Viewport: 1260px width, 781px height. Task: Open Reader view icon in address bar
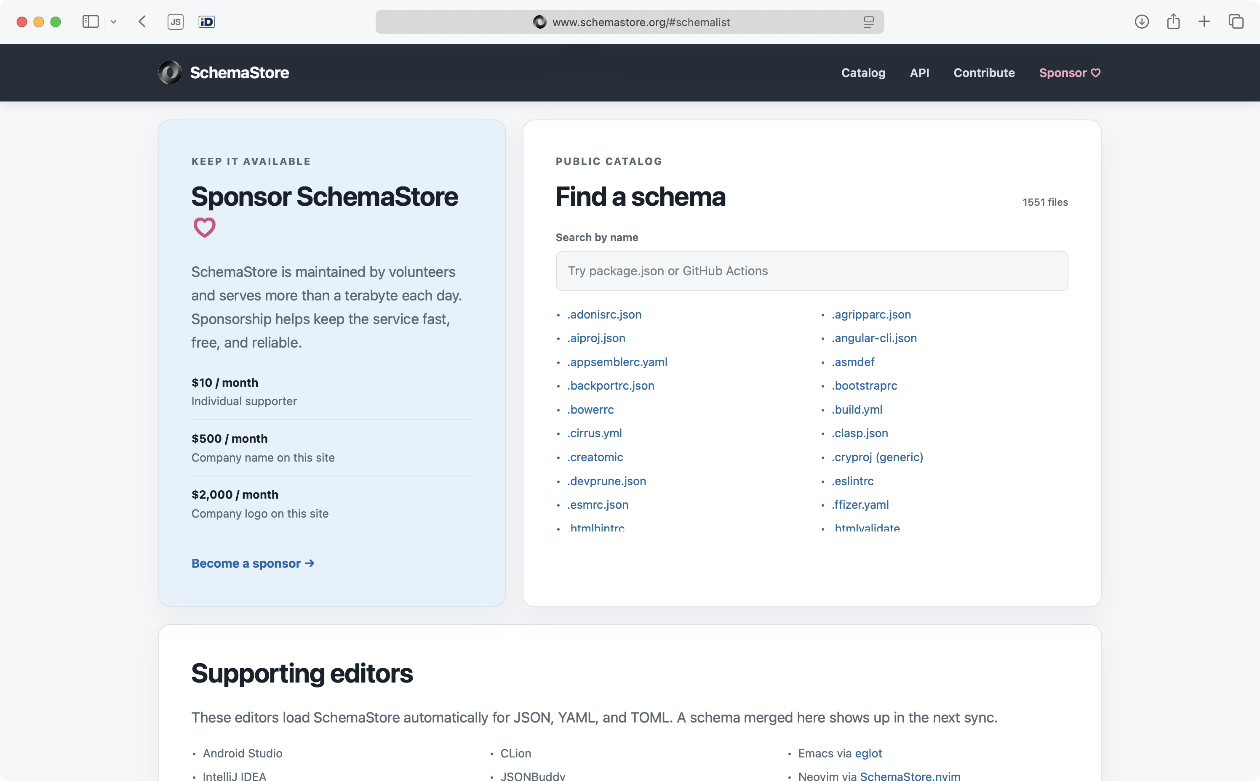869,22
